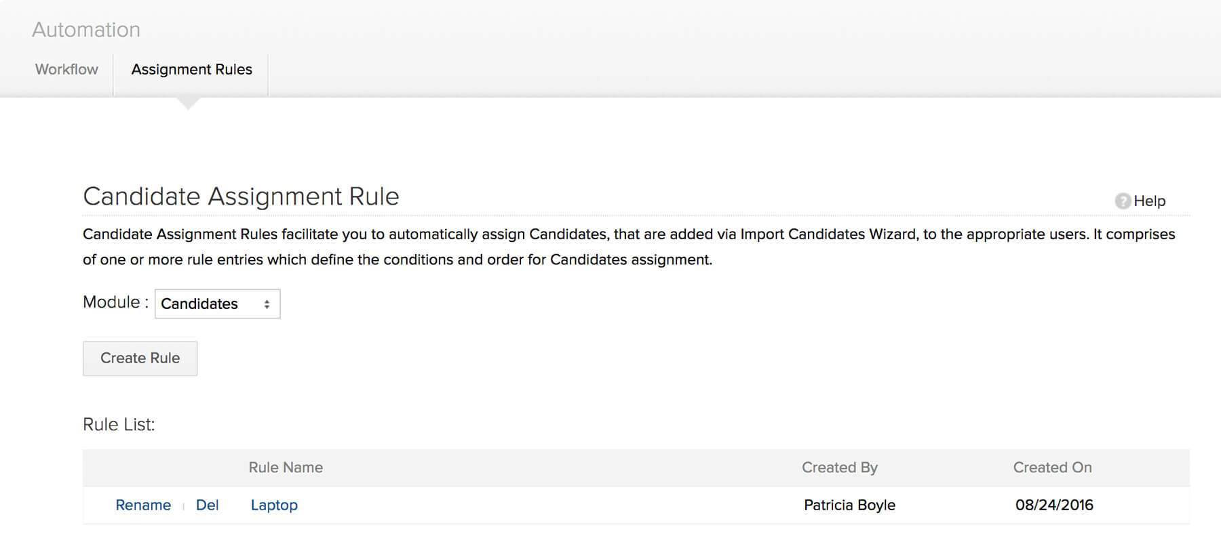Delete the Laptop rule via Del

[x=207, y=505]
